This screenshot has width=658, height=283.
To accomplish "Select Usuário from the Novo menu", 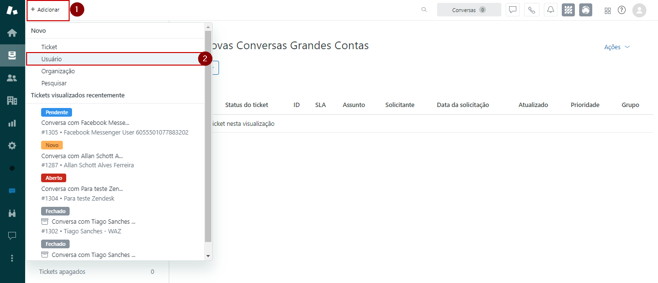I will [x=52, y=59].
